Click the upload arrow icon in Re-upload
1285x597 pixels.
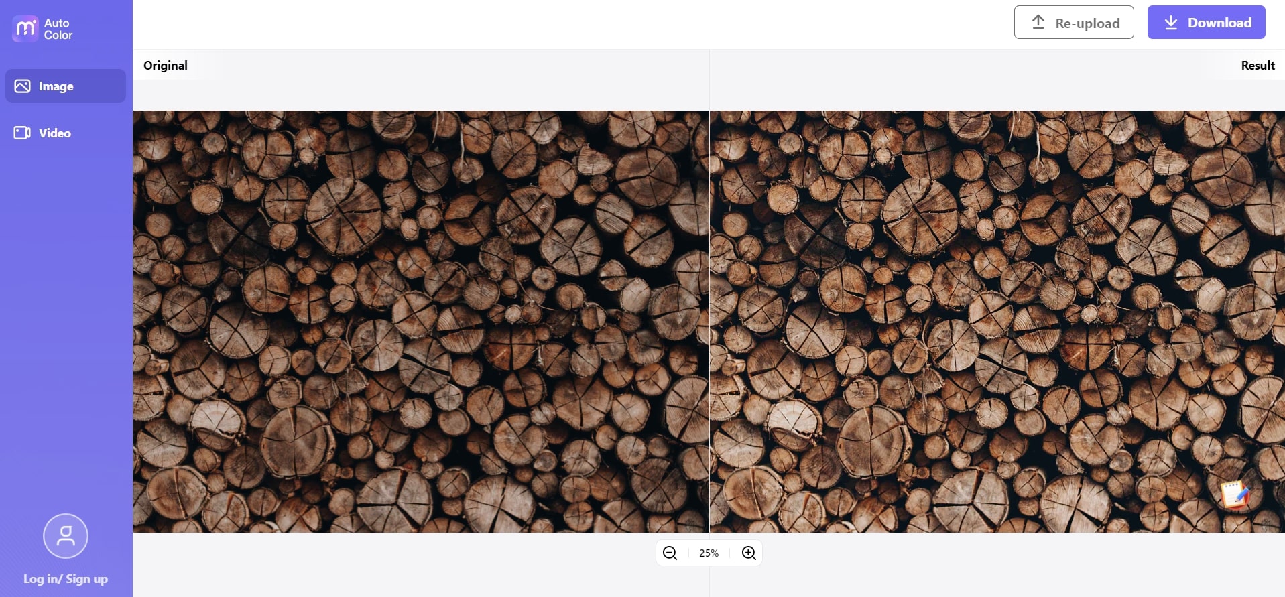[1038, 23]
